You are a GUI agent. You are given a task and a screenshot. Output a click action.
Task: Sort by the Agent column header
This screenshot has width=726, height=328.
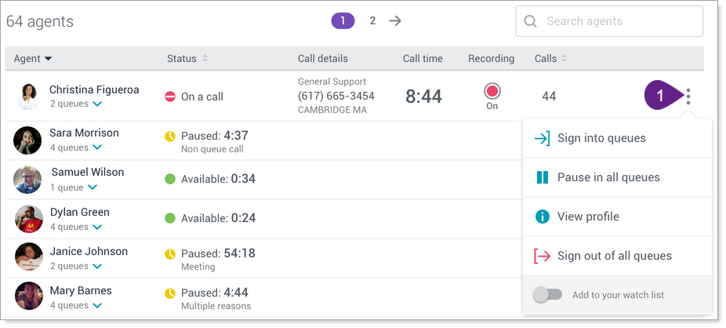coord(33,59)
